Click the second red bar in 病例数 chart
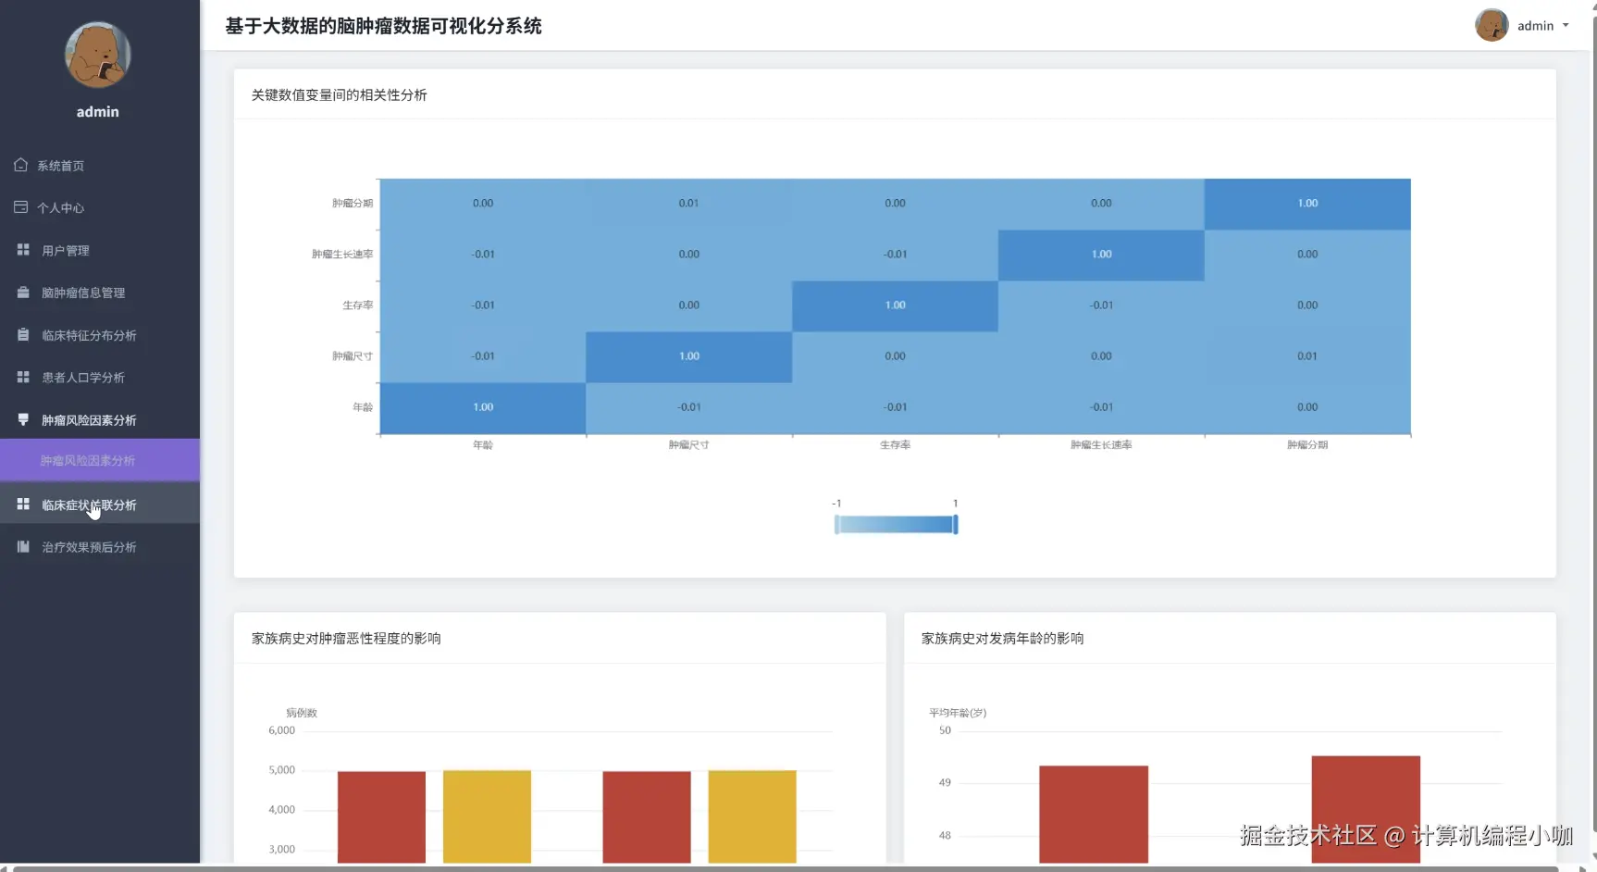1597x872 pixels. [x=647, y=817]
